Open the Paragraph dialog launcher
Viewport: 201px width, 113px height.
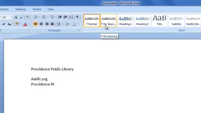79,30
